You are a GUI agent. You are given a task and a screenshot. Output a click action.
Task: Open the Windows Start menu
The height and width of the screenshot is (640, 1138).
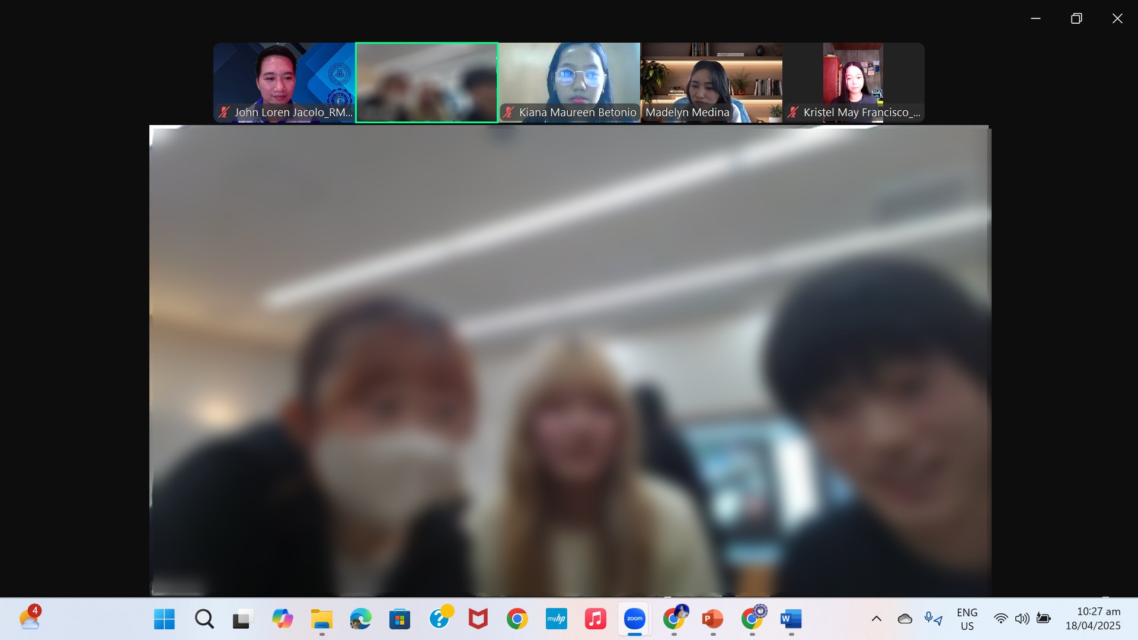164,619
